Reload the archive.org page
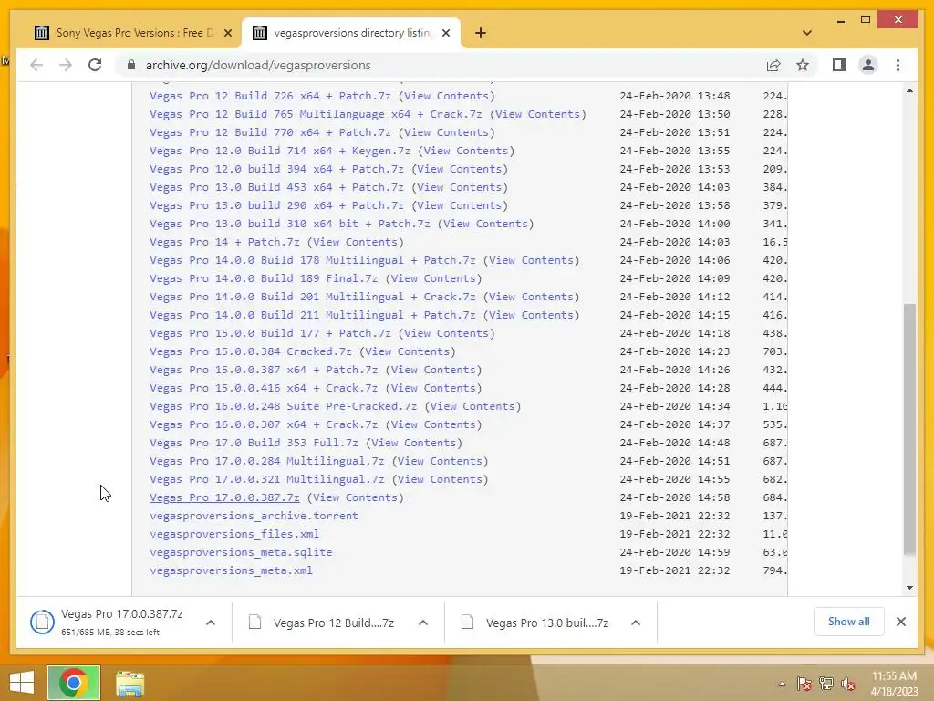The image size is (934, 701). click(x=95, y=65)
